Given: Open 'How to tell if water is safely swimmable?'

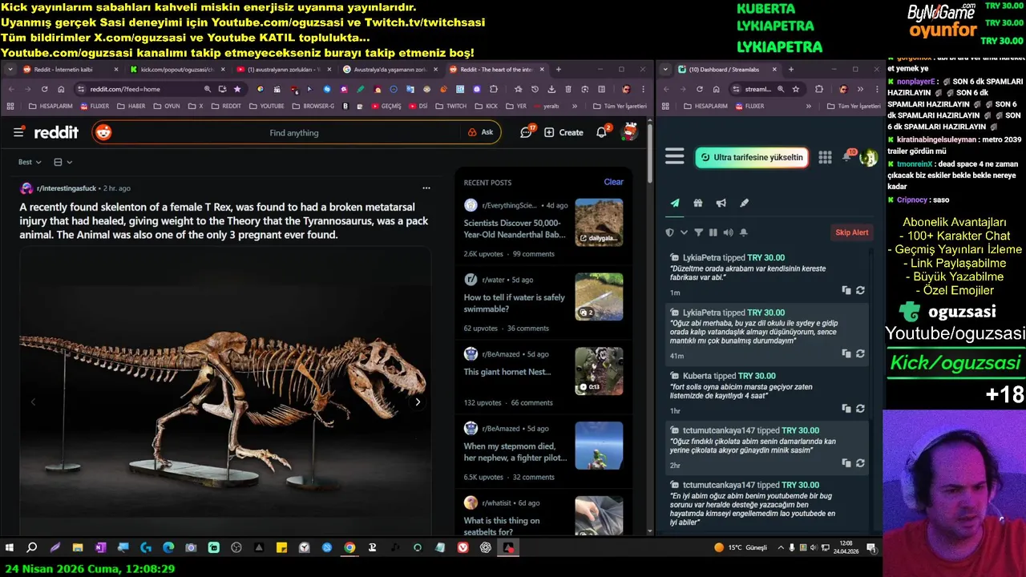Looking at the screenshot, I should click(515, 303).
